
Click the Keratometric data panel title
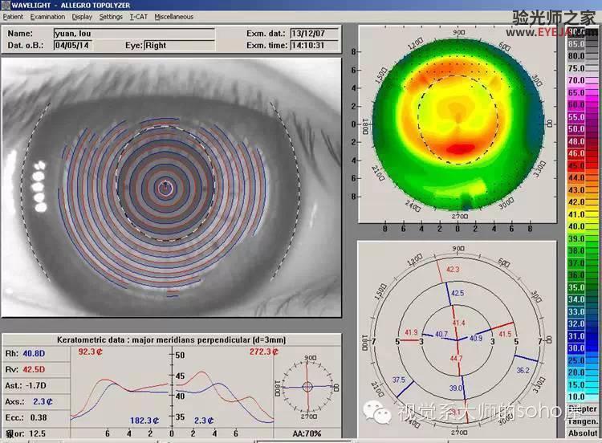click(171, 339)
